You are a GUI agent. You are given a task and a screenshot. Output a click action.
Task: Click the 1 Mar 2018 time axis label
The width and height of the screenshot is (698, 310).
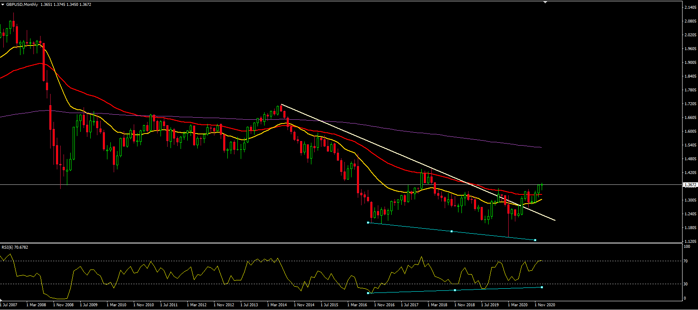pos(437,305)
